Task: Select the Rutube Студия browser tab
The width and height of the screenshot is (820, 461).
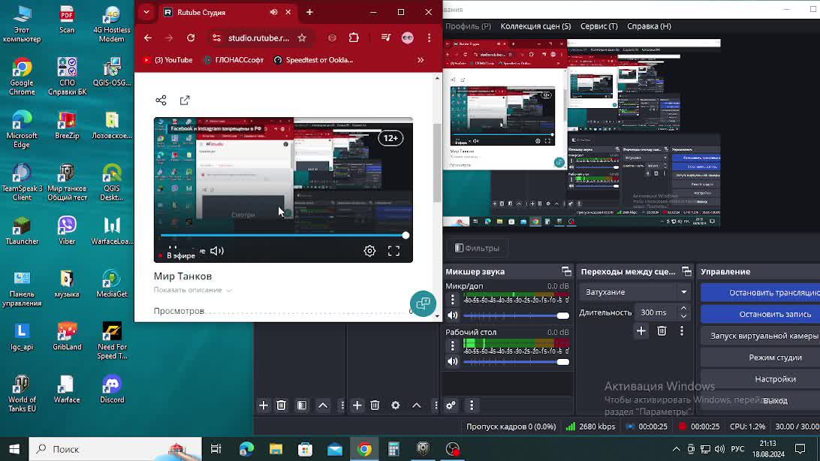Action: (x=227, y=12)
